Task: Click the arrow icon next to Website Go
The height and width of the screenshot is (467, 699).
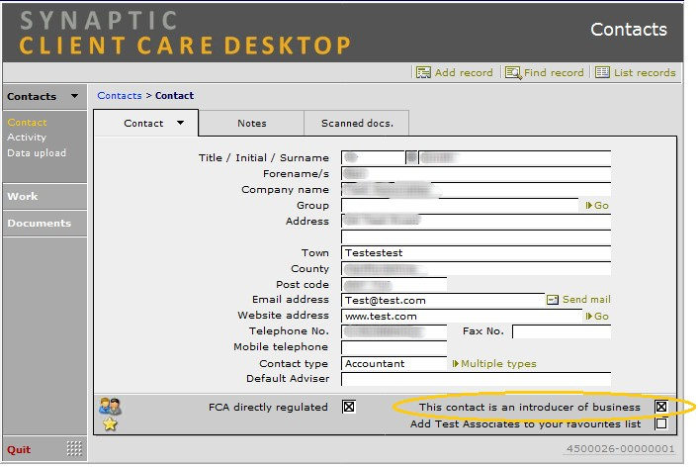Action: (x=588, y=316)
